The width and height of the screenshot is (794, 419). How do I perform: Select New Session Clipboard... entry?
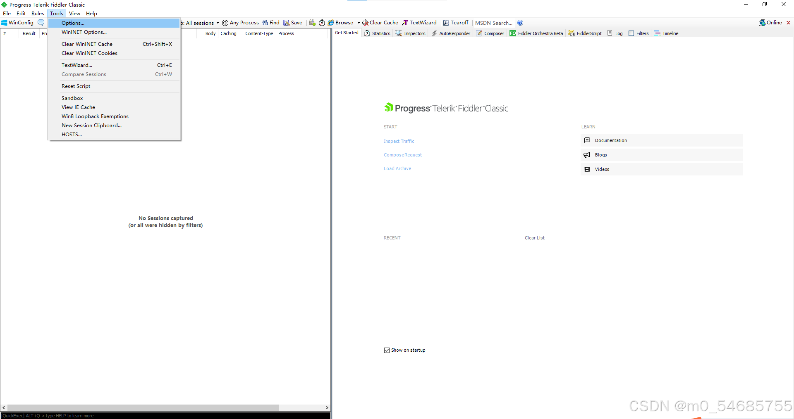pos(114,125)
